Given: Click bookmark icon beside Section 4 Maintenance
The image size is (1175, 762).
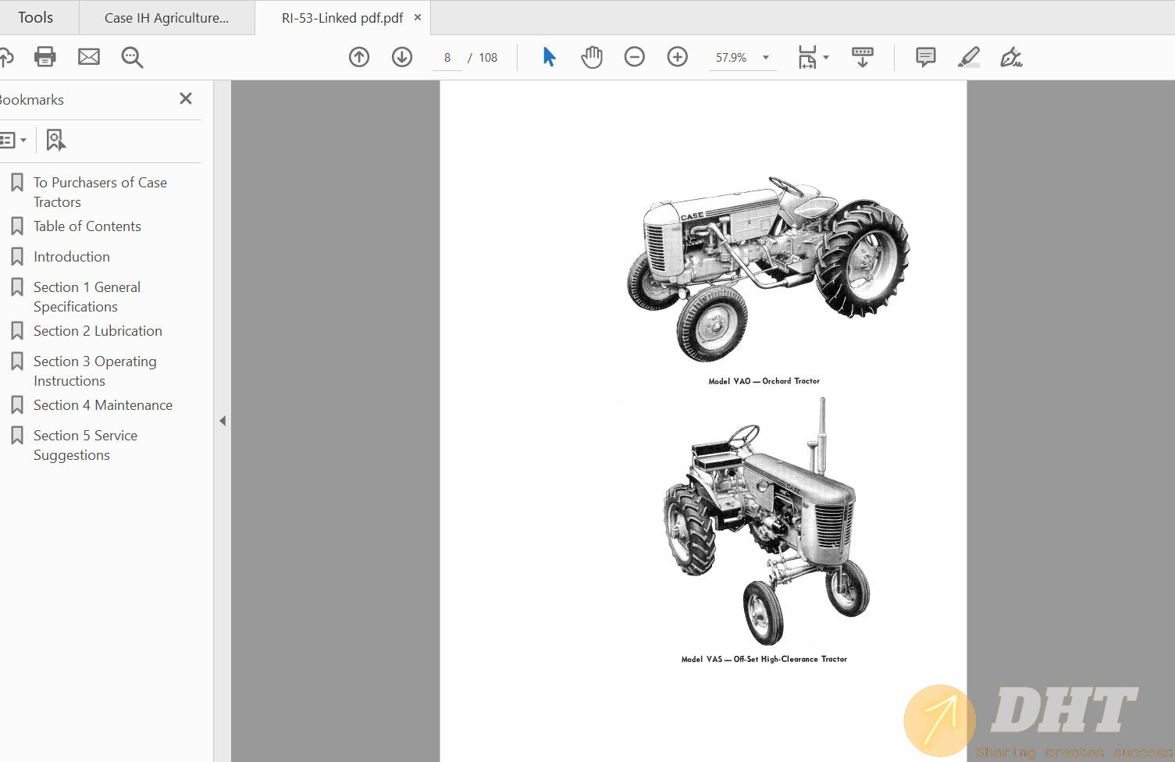Looking at the screenshot, I should click(x=17, y=405).
